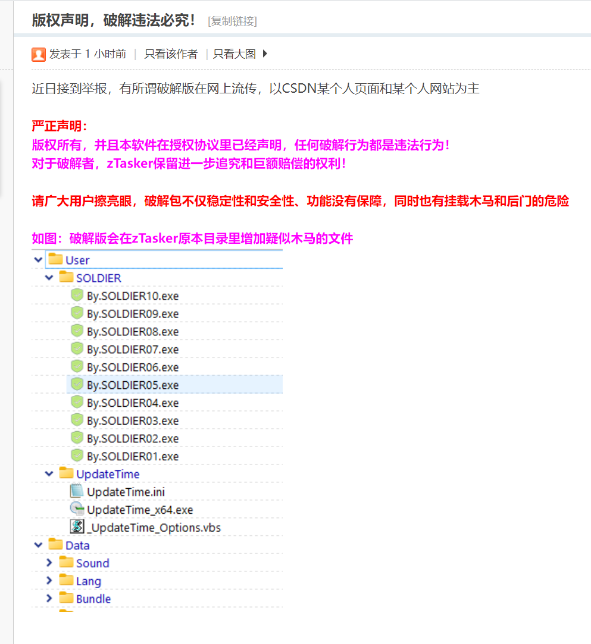Select the SOLDIER folder label
Image resolution: width=591 pixels, height=644 pixels.
[99, 278]
